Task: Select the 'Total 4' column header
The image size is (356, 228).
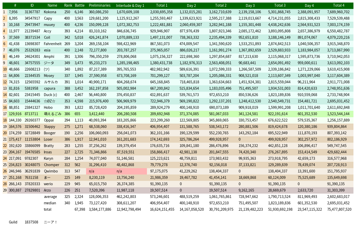Action: coord(339,5)
